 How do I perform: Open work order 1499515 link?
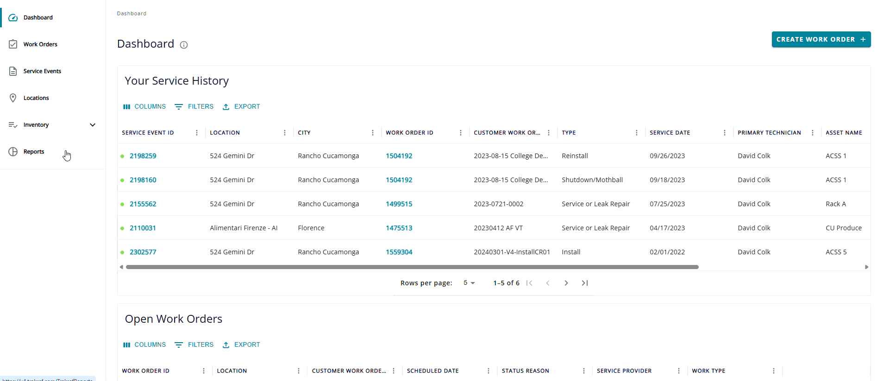[x=399, y=204]
